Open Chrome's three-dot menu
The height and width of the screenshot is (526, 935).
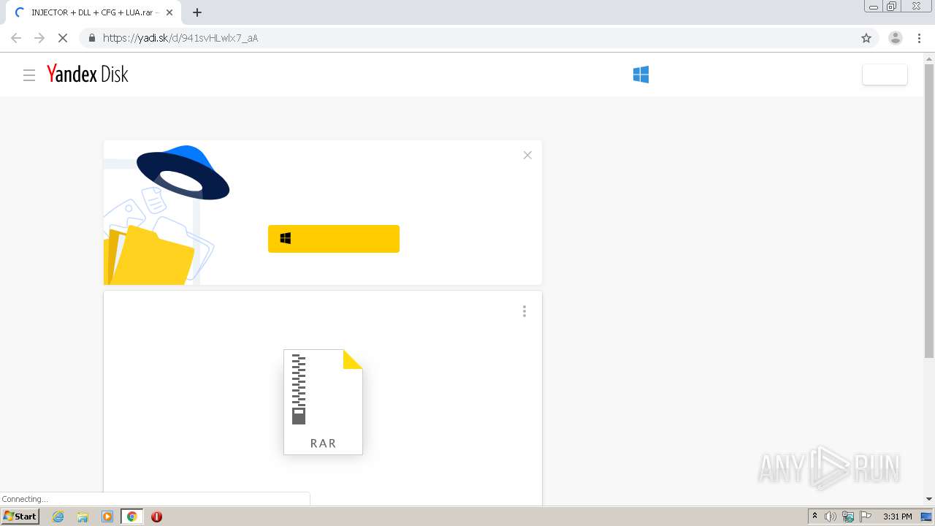click(919, 38)
